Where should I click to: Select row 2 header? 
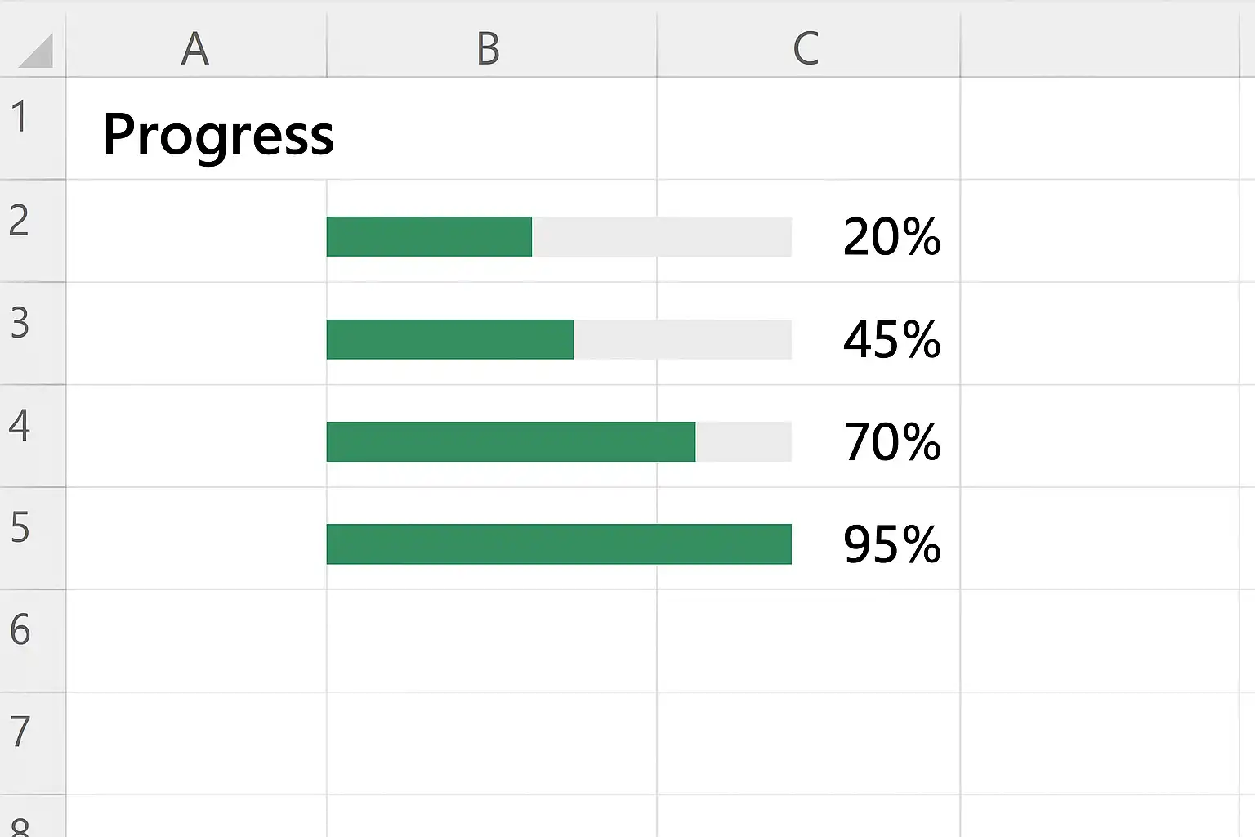(x=20, y=221)
